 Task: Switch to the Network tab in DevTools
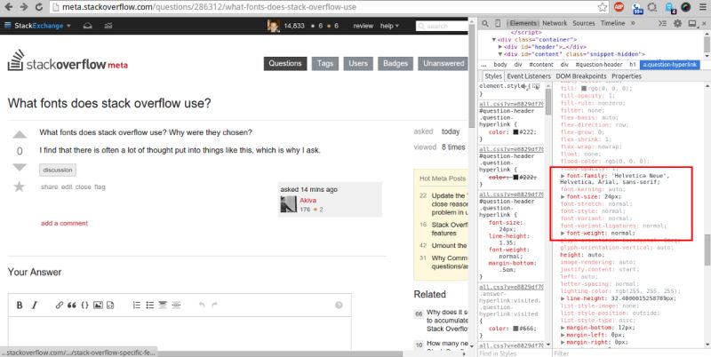[x=555, y=23]
